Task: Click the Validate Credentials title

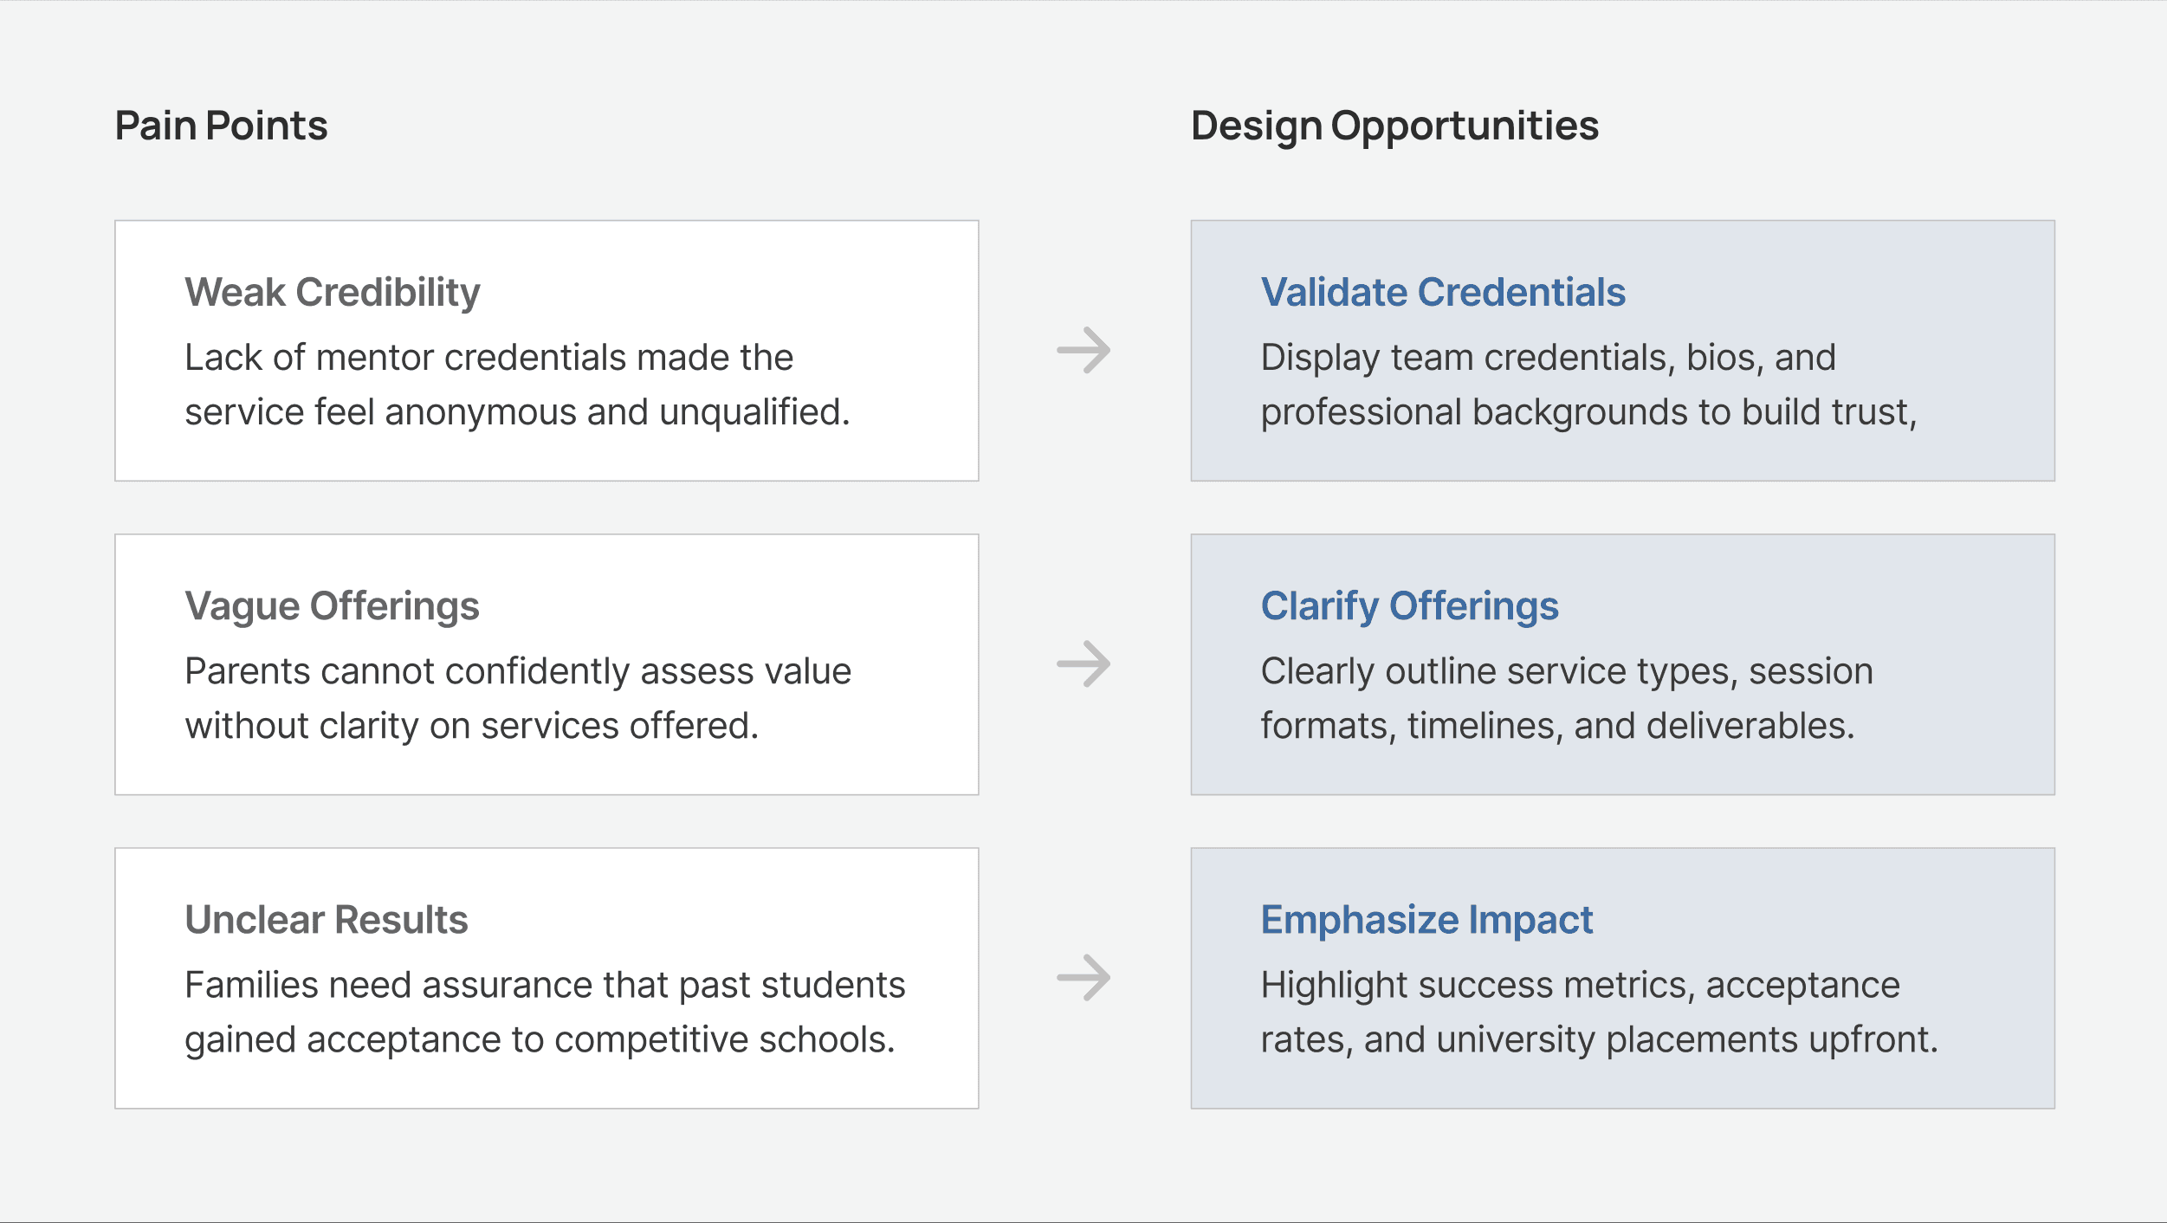Action: (1443, 292)
